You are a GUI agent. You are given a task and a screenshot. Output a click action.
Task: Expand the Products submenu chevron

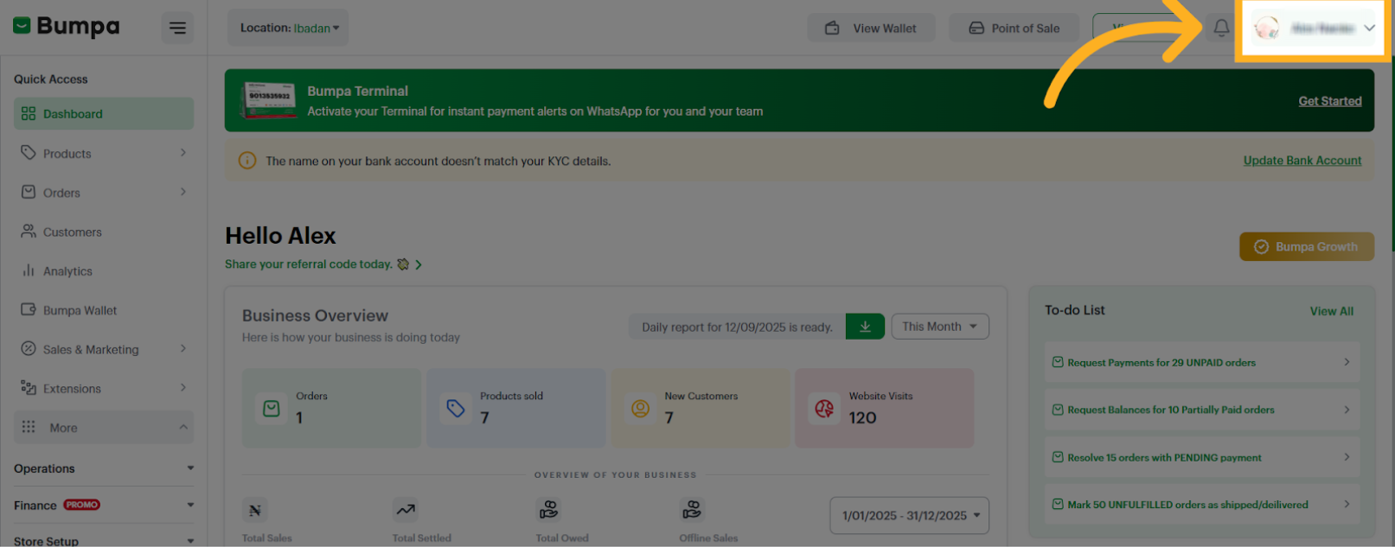183,153
